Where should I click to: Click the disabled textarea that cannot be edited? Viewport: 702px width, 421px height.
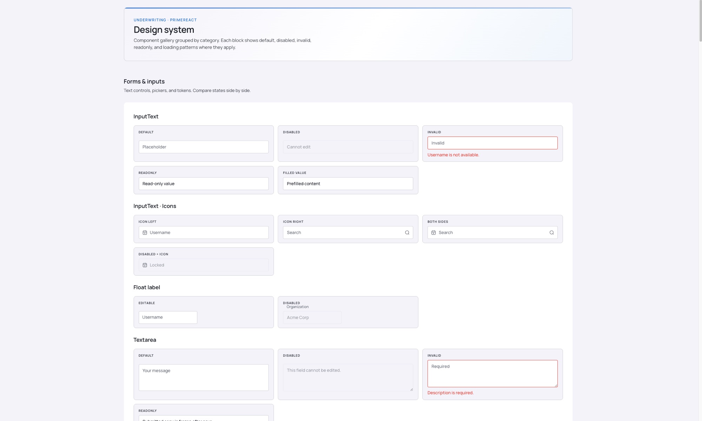348,377
